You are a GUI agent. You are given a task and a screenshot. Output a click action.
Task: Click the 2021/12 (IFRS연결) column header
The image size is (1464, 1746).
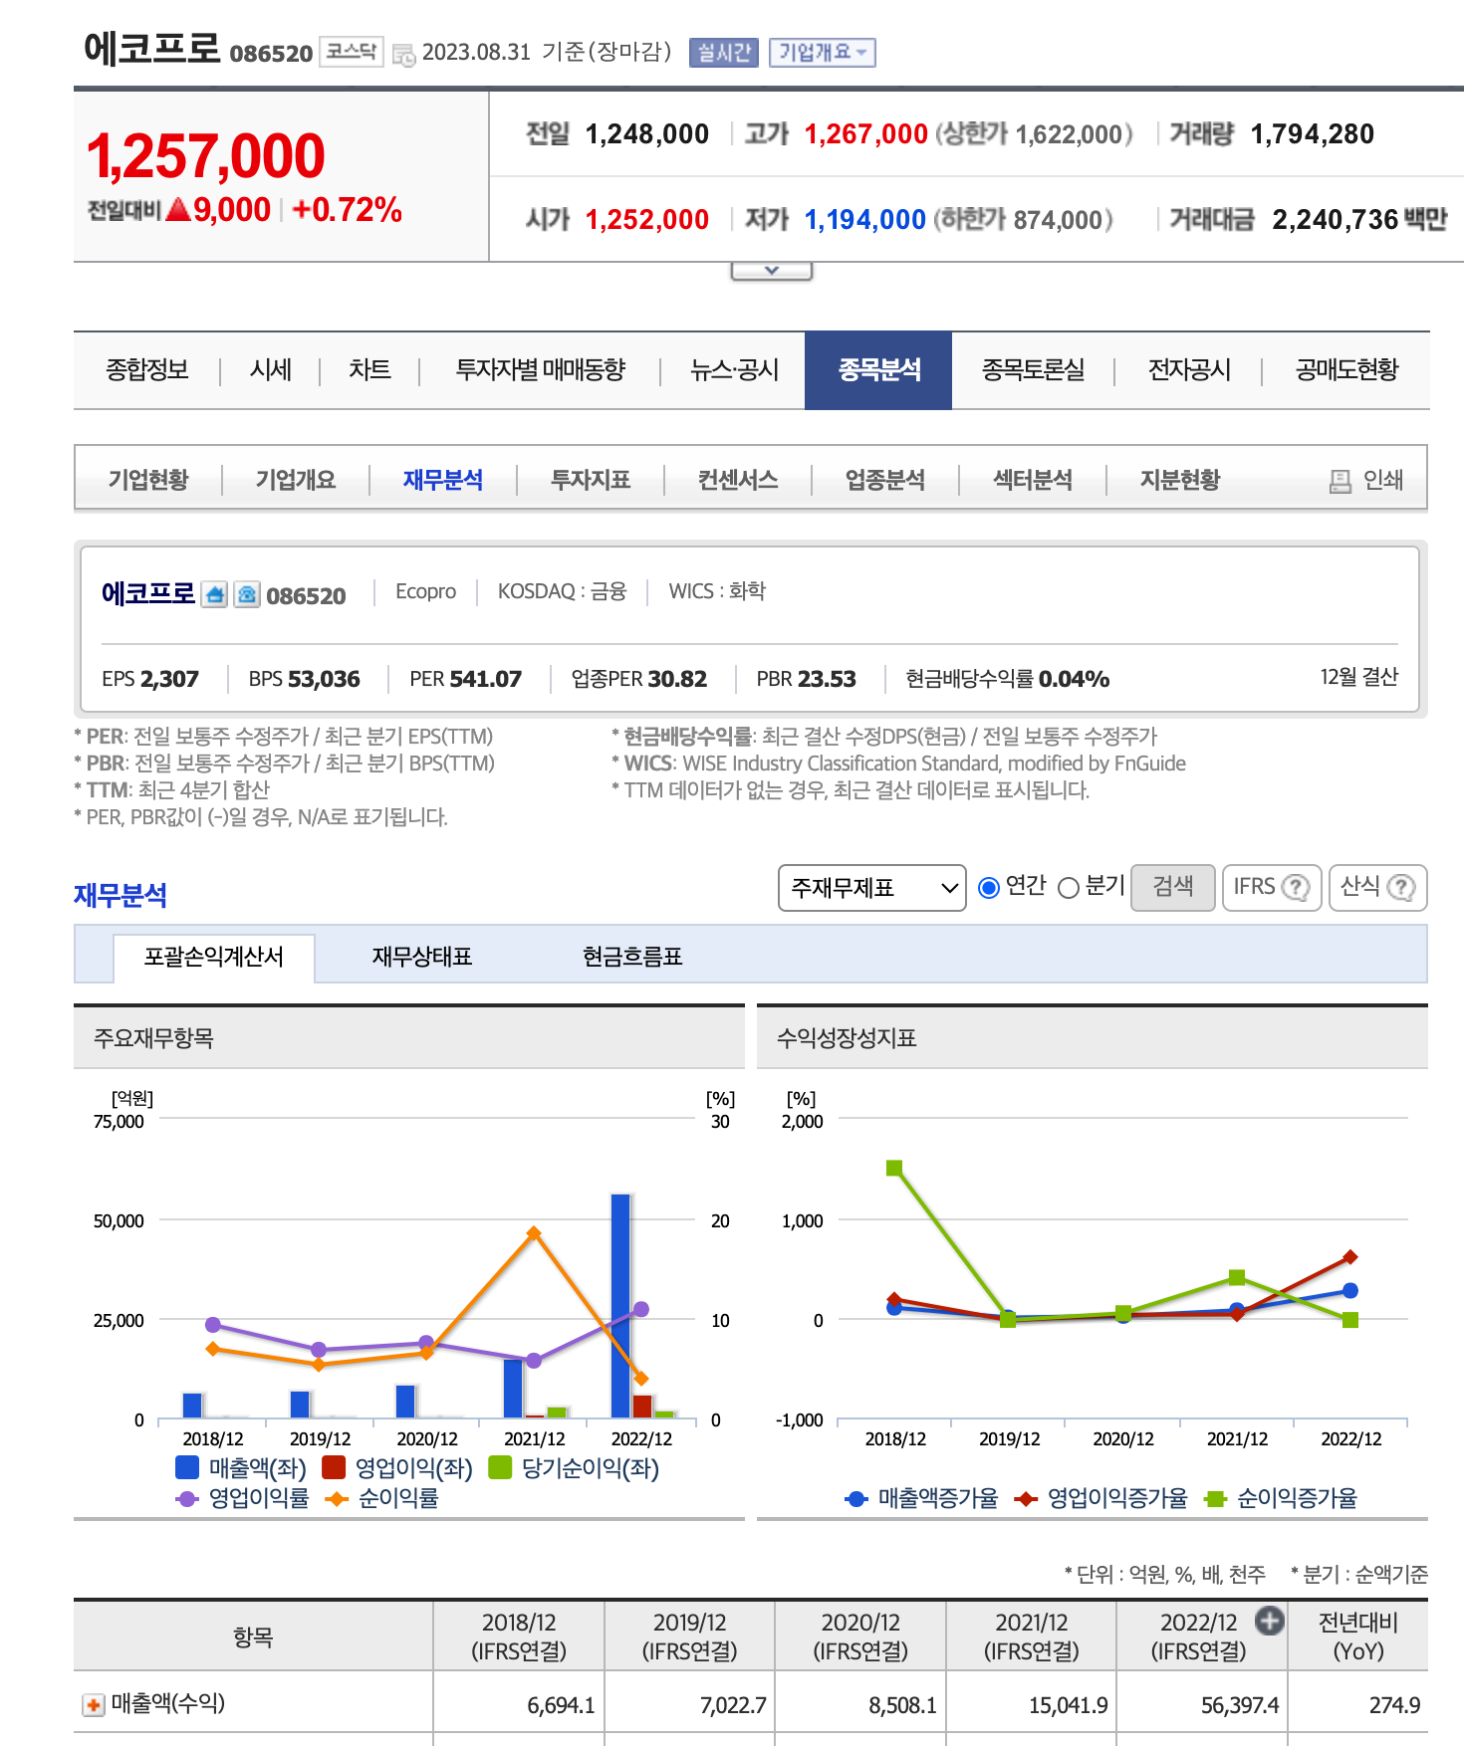point(1031,1637)
